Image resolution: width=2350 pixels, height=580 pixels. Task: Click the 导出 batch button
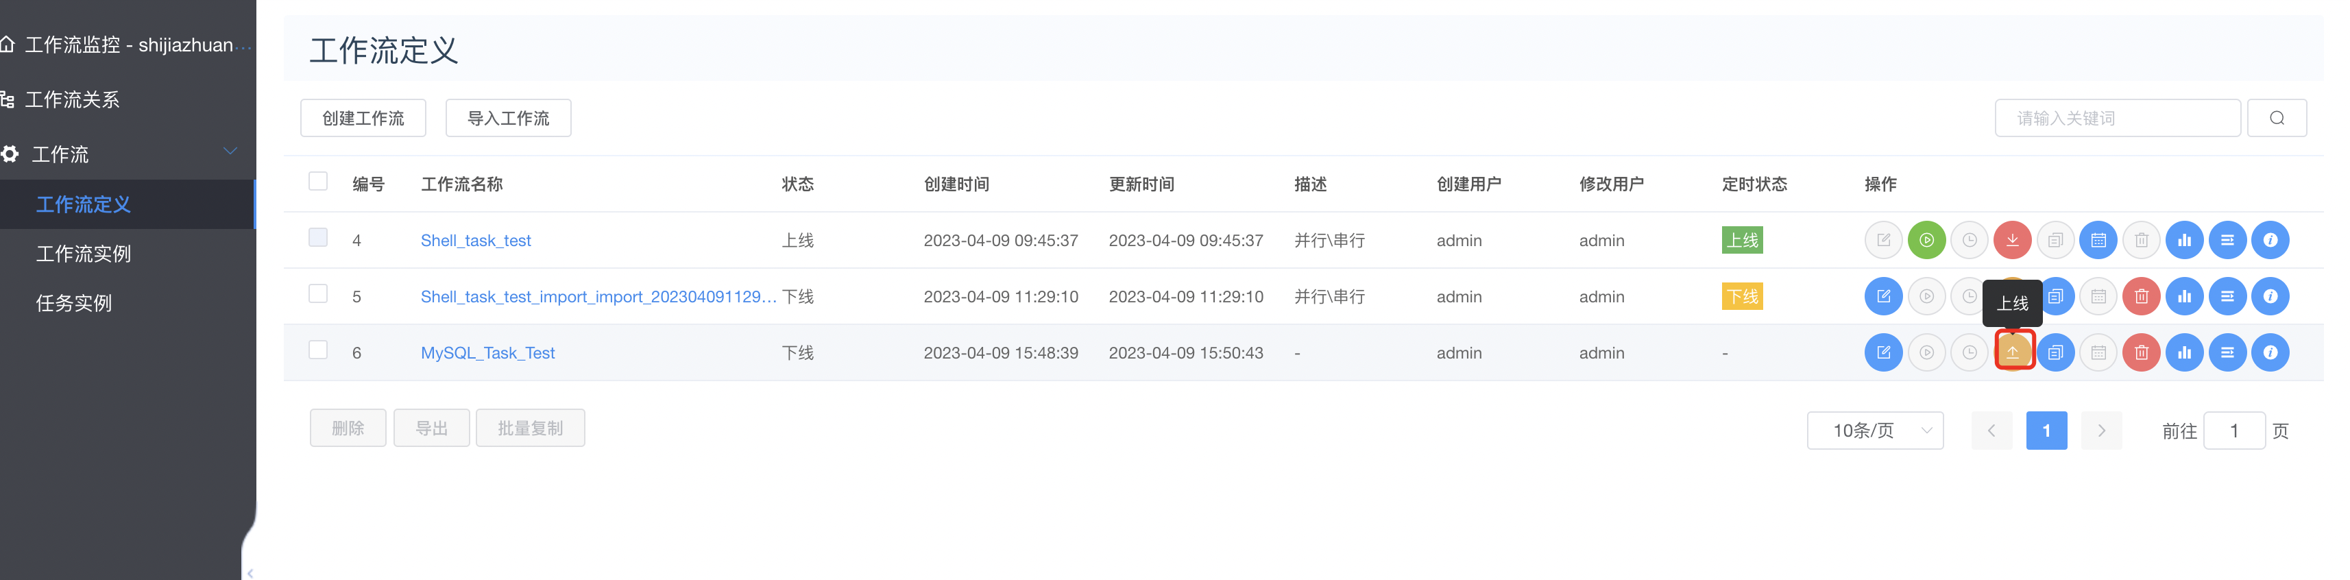coord(431,428)
